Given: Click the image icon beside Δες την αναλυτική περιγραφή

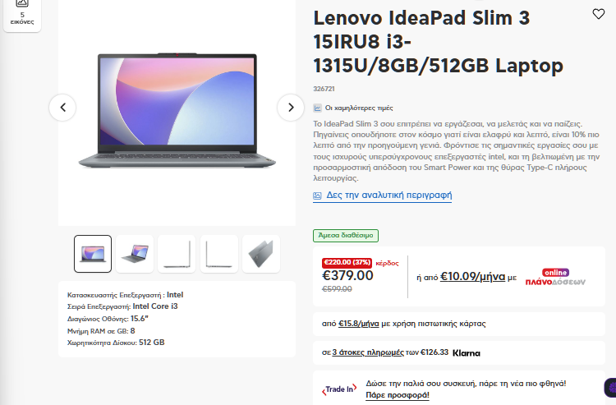Looking at the screenshot, I should (317, 196).
